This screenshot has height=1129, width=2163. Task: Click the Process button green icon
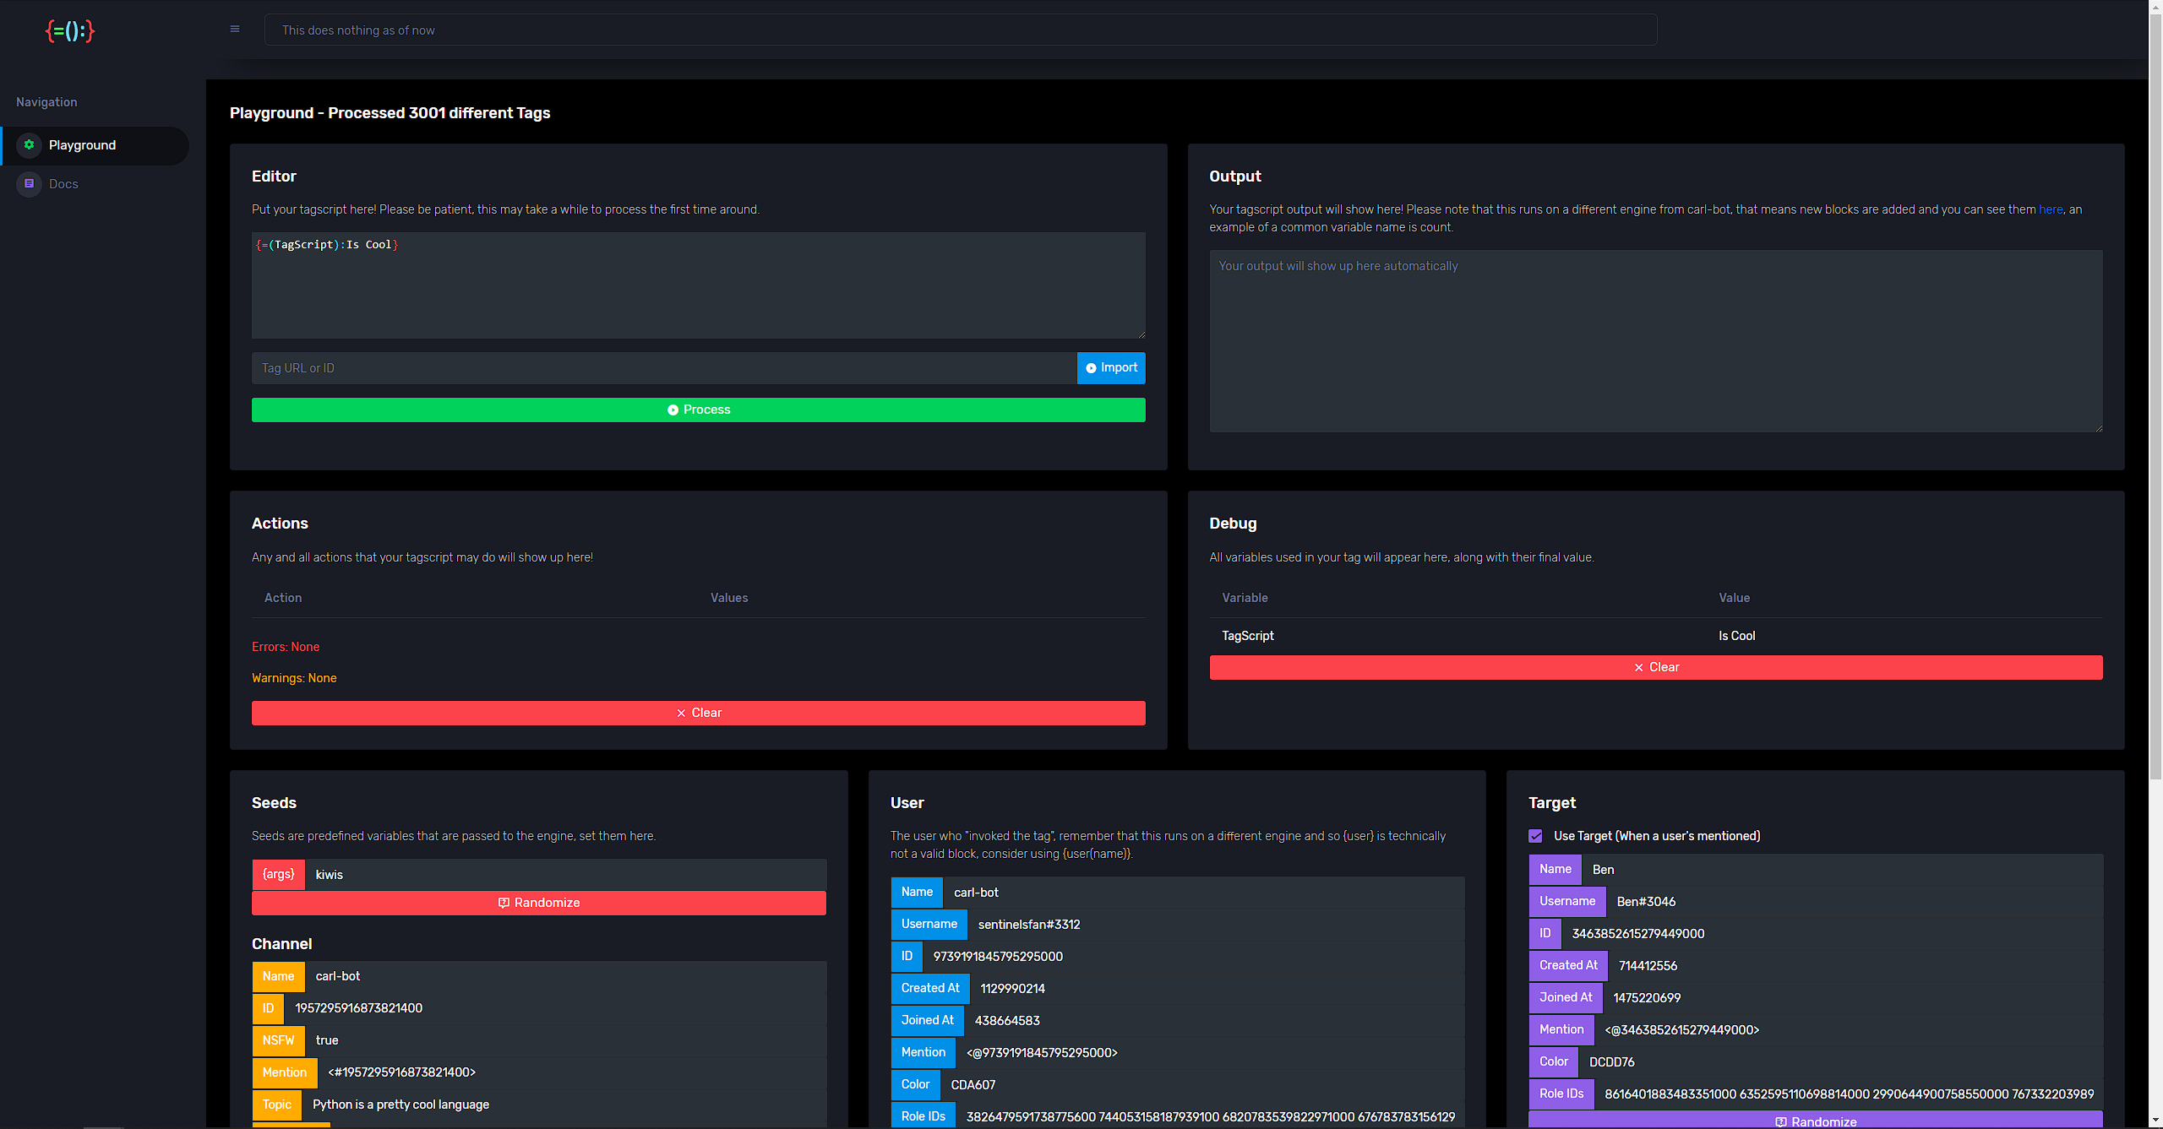[x=673, y=410]
